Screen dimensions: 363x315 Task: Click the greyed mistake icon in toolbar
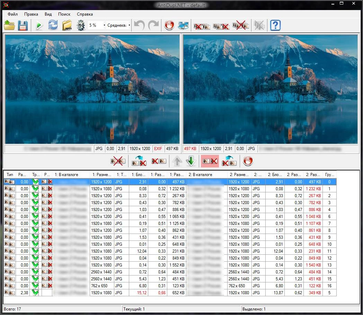pyautogui.click(x=259, y=25)
